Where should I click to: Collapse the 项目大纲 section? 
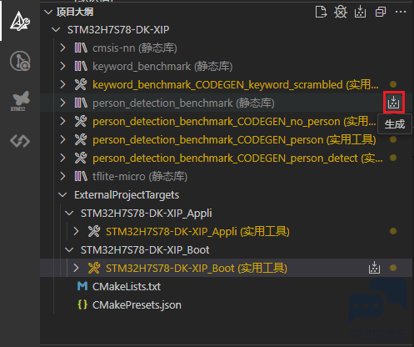(48, 12)
